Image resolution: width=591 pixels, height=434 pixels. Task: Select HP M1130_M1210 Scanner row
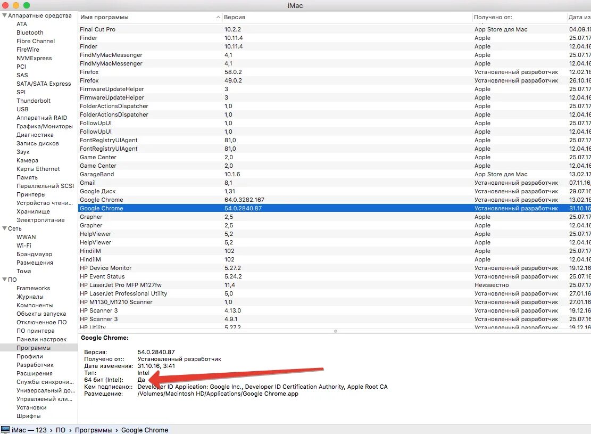pyautogui.click(x=334, y=302)
